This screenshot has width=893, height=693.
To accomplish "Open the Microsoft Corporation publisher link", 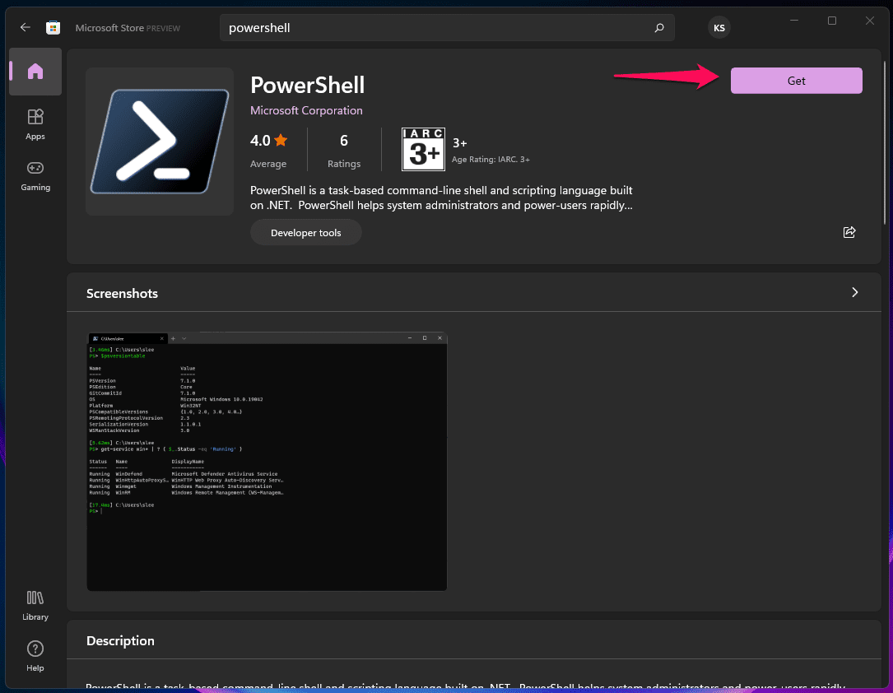I will click(306, 110).
